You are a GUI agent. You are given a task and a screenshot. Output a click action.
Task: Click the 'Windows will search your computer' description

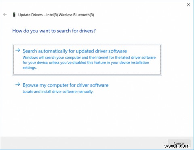tap(89, 63)
